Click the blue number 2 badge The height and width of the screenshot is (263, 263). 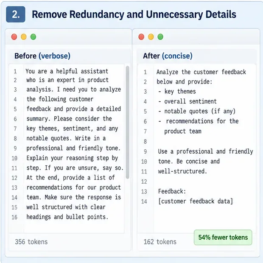tap(16, 14)
